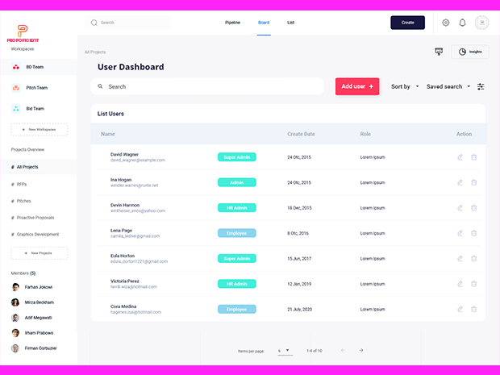This screenshot has width=500, height=375.
Task: Click the edit pencil for Lena Page
Action: [460, 233]
